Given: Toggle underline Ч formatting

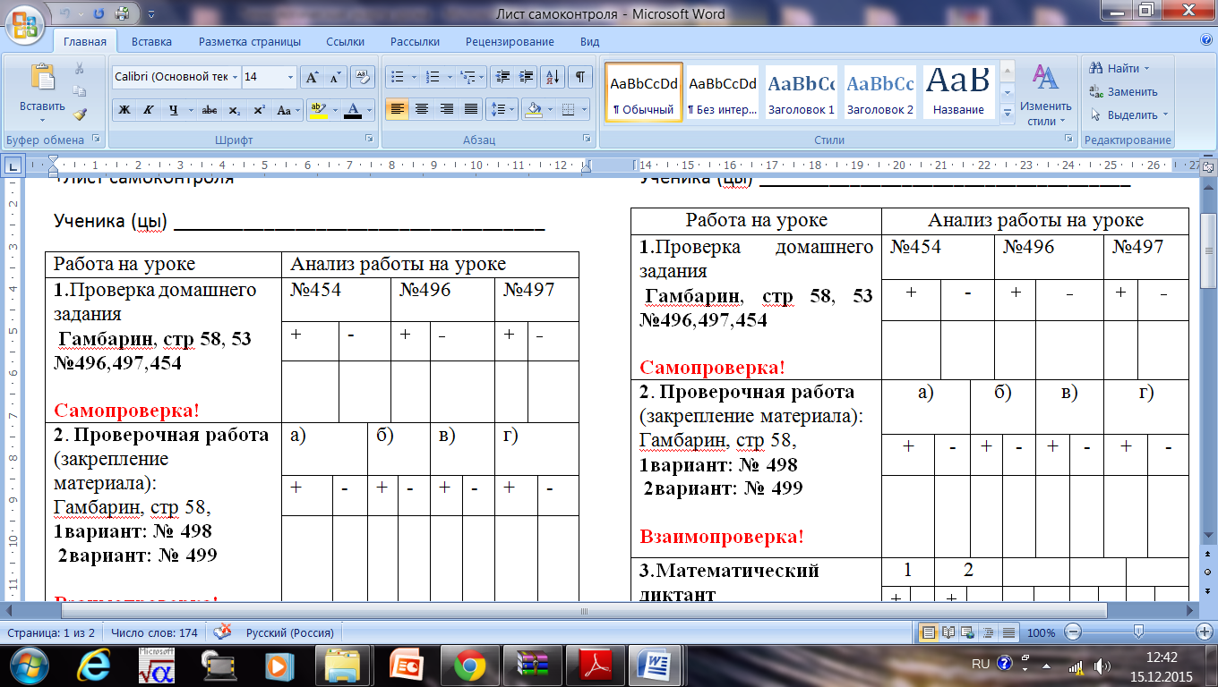Looking at the screenshot, I should click(x=172, y=110).
